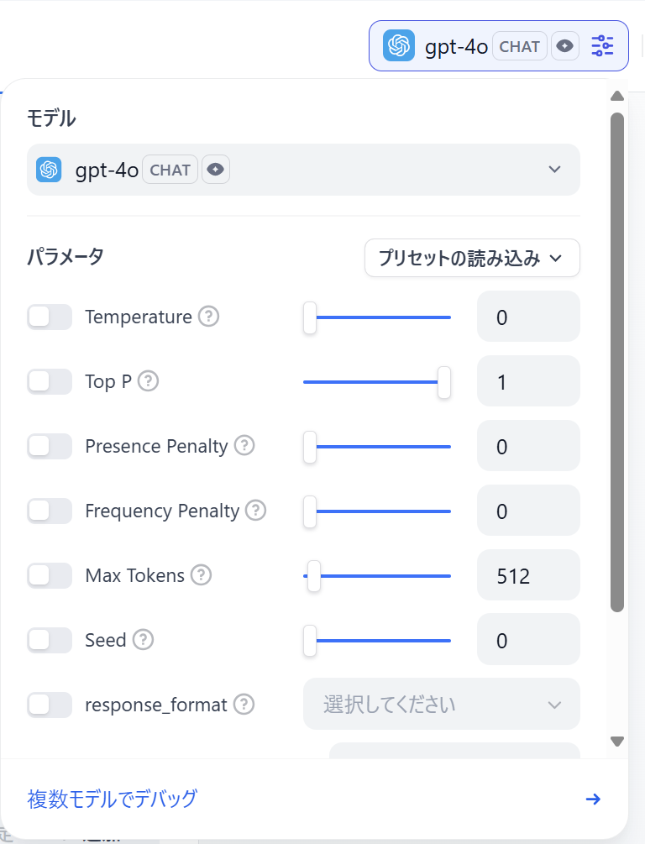Click the Temperature help question mark icon

click(x=208, y=317)
